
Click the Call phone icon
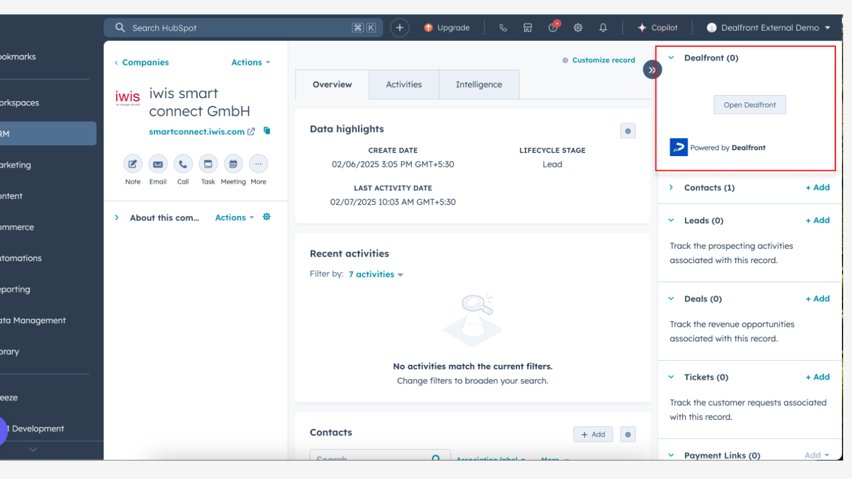pos(183,164)
